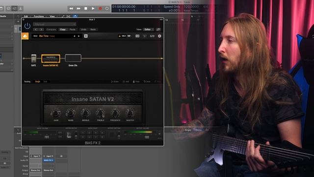Open the Functions menu in tracks area
Image resolution: width=314 pixels, height=177 pixels.
39,16
